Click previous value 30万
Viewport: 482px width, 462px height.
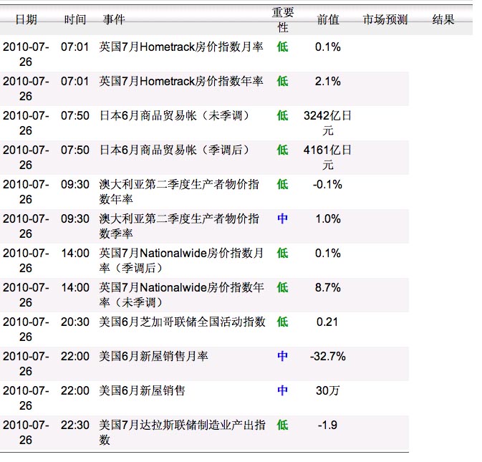[328, 391]
